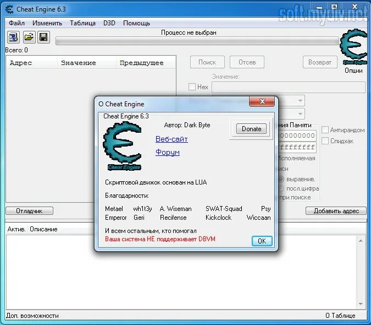The width and height of the screenshot is (371, 325).
Task: Select the посл.цифра radio button
Action: pos(281,189)
